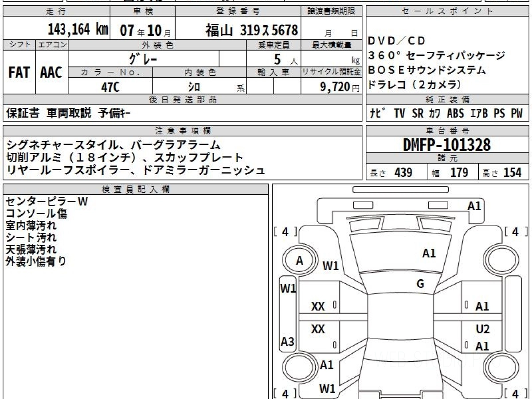The height and width of the screenshot is (399, 532).
Task: Select the recycle deposit 9,720円
Action: pyautogui.click(x=340, y=87)
